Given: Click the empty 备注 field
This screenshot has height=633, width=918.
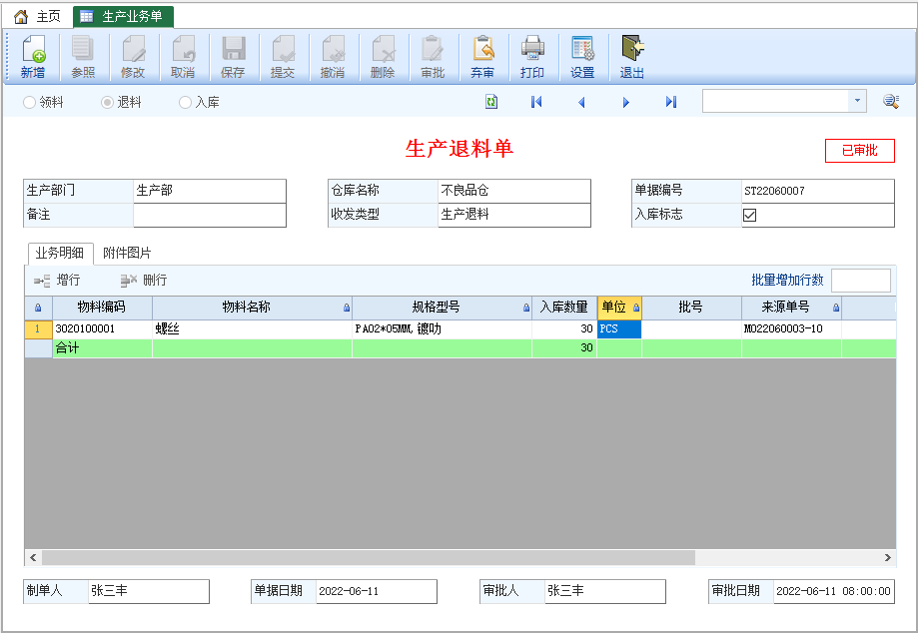Looking at the screenshot, I should 210,216.
